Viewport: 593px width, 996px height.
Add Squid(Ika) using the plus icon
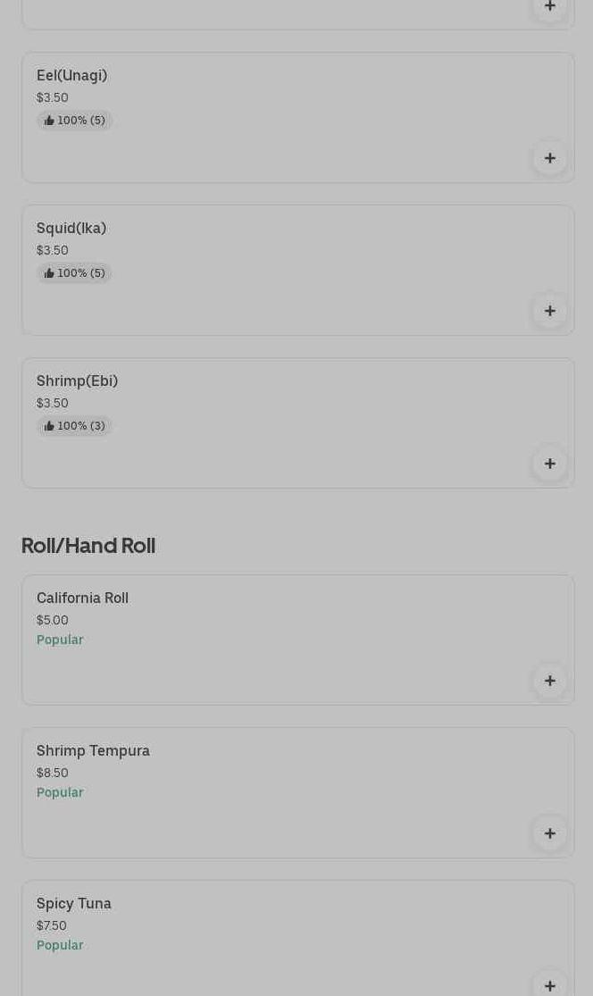click(550, 311)
